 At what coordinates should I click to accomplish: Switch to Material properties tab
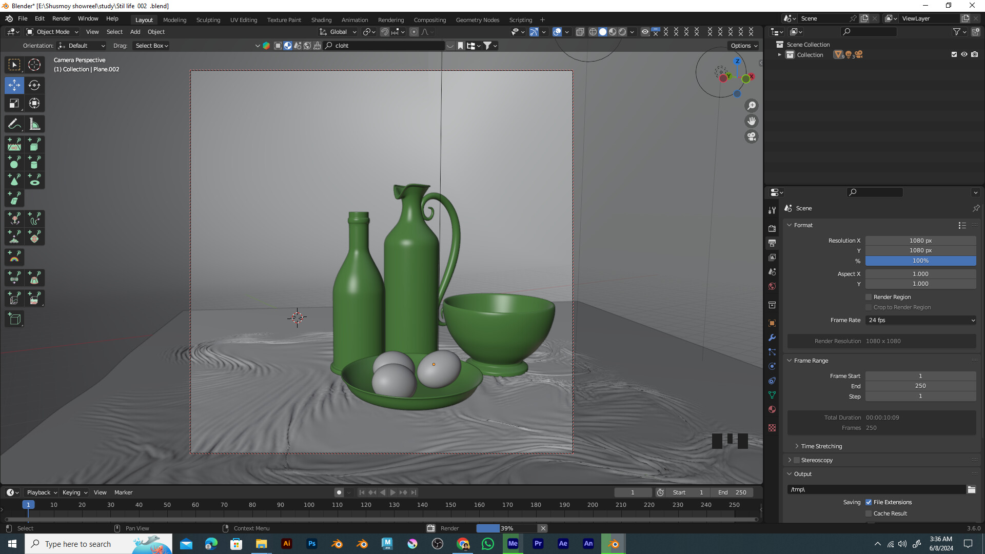coord(772,409)
